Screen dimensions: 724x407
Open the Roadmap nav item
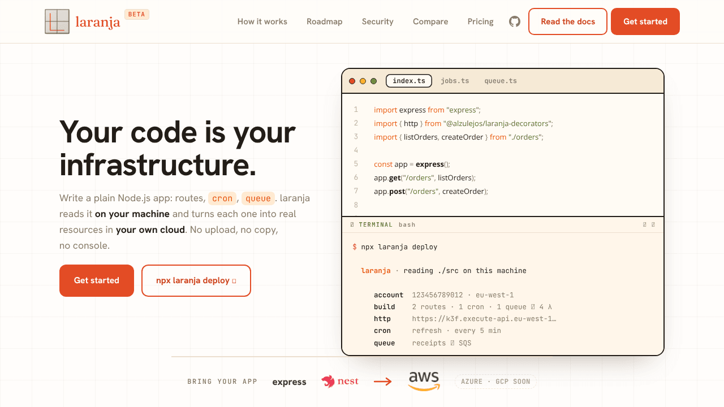325,21
